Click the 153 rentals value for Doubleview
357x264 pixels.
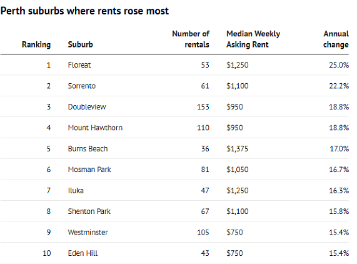(203, 107)
